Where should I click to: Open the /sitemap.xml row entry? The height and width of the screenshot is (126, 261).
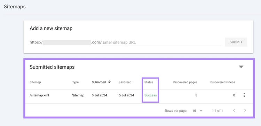pyautogui.click(x=39, y=95)
